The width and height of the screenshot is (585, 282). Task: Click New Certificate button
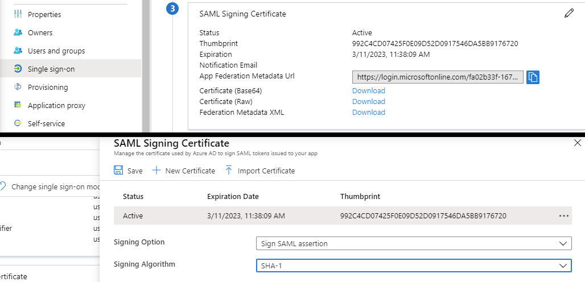coord(183,171)
